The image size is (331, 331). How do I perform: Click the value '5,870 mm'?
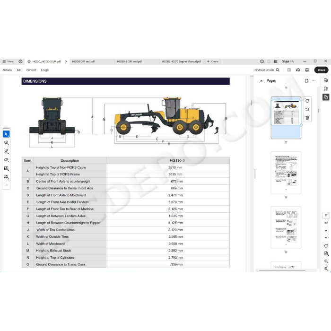pos(175,202)
